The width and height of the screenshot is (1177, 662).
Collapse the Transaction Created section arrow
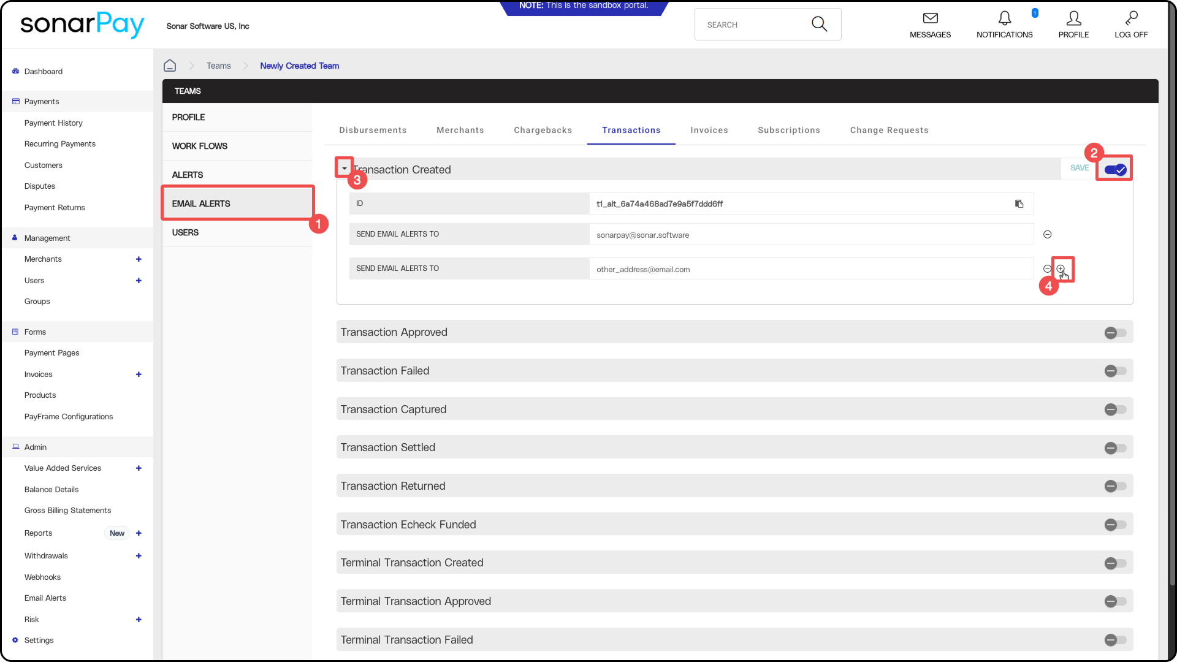click(x=344, y=168)
